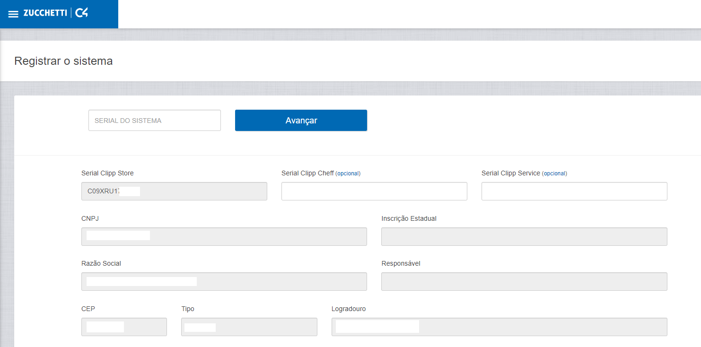Select the Serial Clipp Service field
The width and height of the screenshot is (701, 347).
click(x=574, y=191)
